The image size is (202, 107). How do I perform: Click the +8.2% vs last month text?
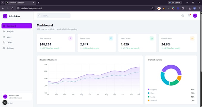pyautogui.click(x=90, y=48)
